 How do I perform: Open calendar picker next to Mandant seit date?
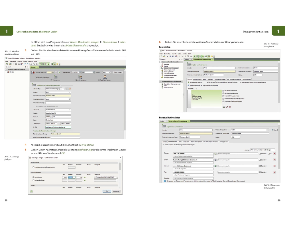click(81, 72)
